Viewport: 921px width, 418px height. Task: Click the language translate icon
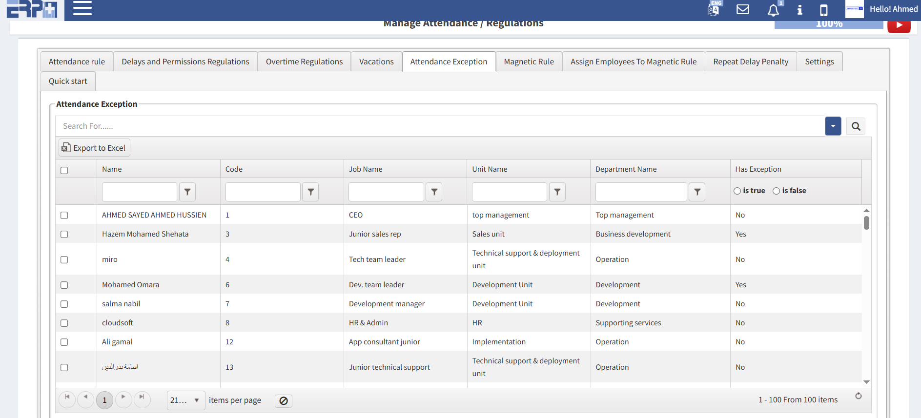pos(714,9)
